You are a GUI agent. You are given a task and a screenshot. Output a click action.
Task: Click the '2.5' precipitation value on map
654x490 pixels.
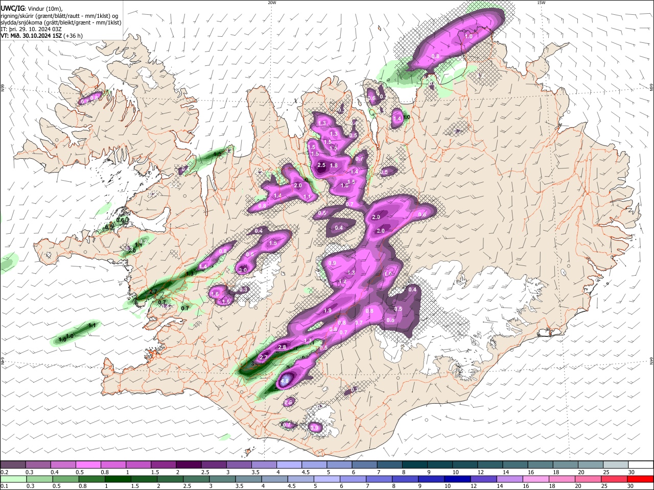(321, 165)
